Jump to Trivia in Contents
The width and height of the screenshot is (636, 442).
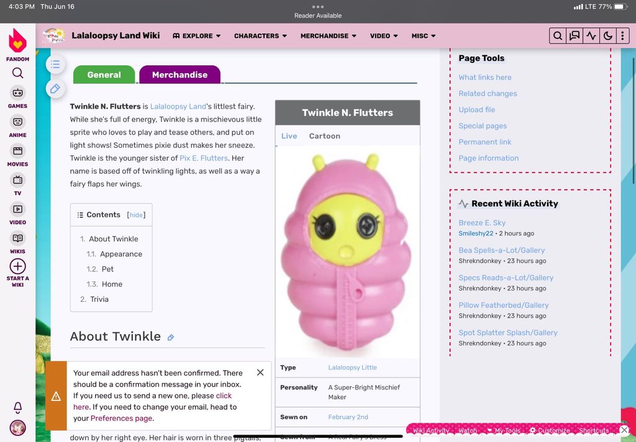99,299
